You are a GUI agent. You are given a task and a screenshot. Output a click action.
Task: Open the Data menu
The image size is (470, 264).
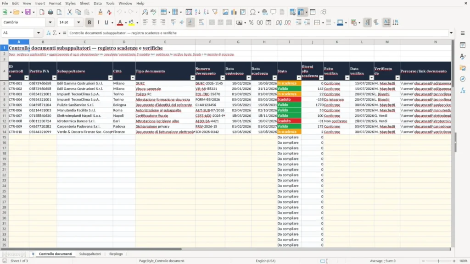click(97, 3)
